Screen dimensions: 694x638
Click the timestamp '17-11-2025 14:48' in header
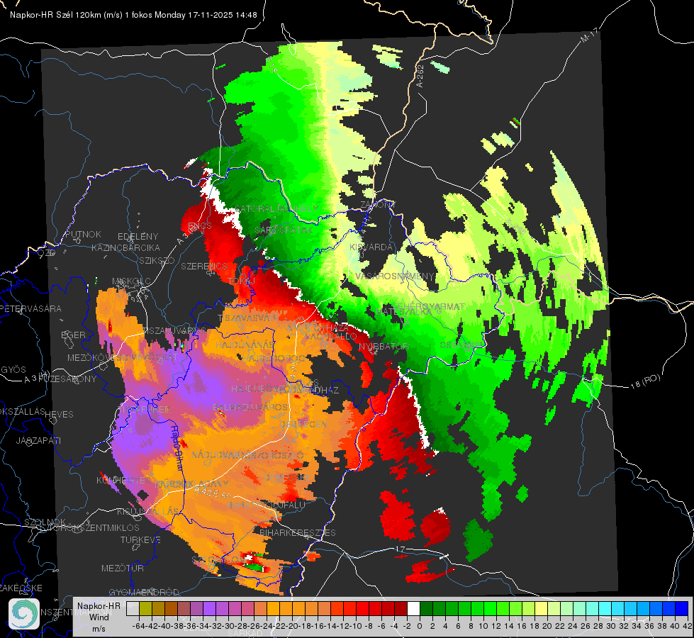(x=223, y=15)
